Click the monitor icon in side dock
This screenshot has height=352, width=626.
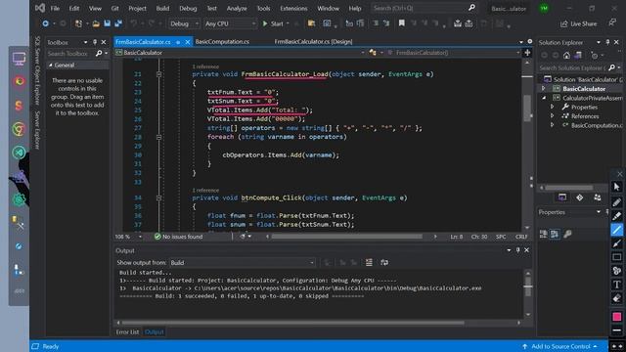click(x=19, y=59)
